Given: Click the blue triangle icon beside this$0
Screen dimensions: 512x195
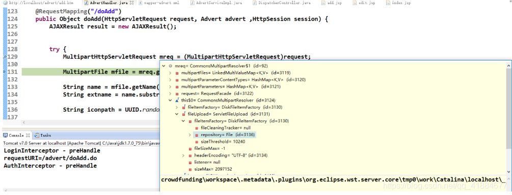Looking at the screenshot, I should (x=177, y=100).
